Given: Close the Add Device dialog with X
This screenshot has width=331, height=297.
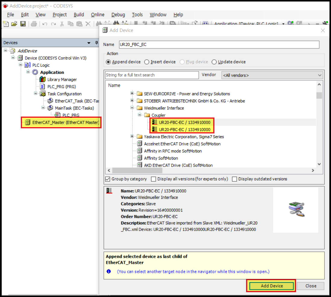Looking at the screenshot, I should [323, 30].
